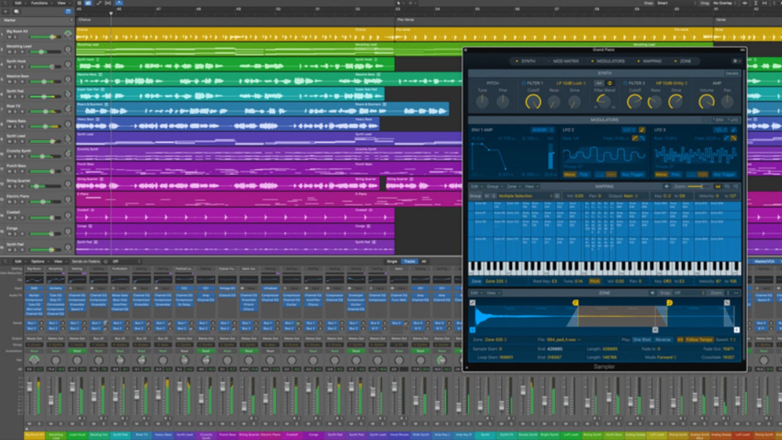The height and width of the screenshot is (440, 782).
Task: Click the Pre-Verse marker in timeline
Action: coord(406,20)
